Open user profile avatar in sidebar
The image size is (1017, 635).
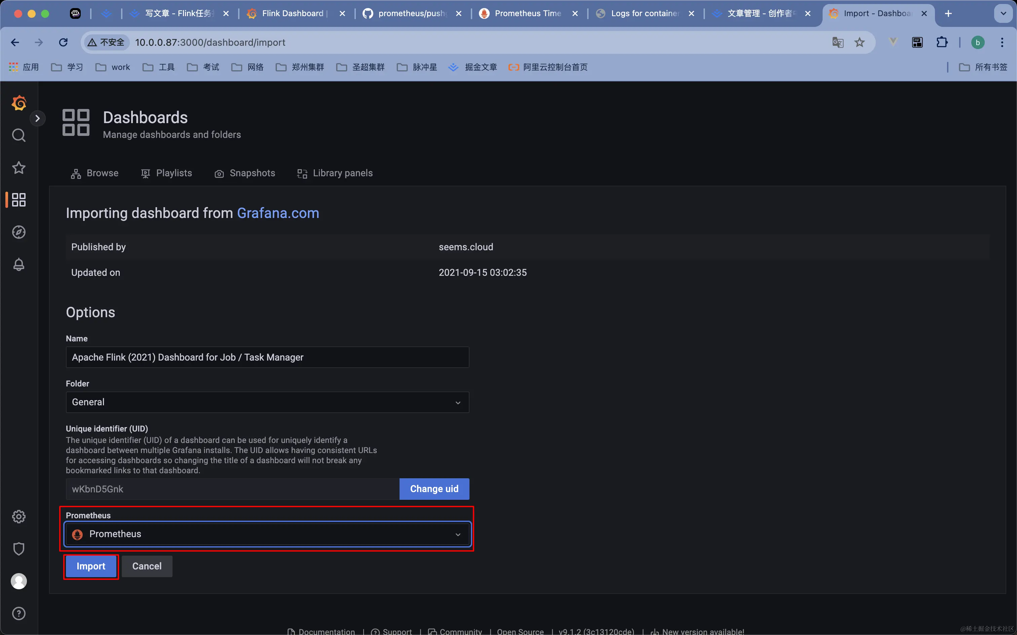point(18,581)
